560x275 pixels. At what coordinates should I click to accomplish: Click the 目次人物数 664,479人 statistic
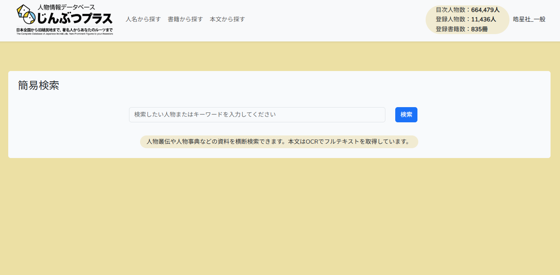(468, 10)
